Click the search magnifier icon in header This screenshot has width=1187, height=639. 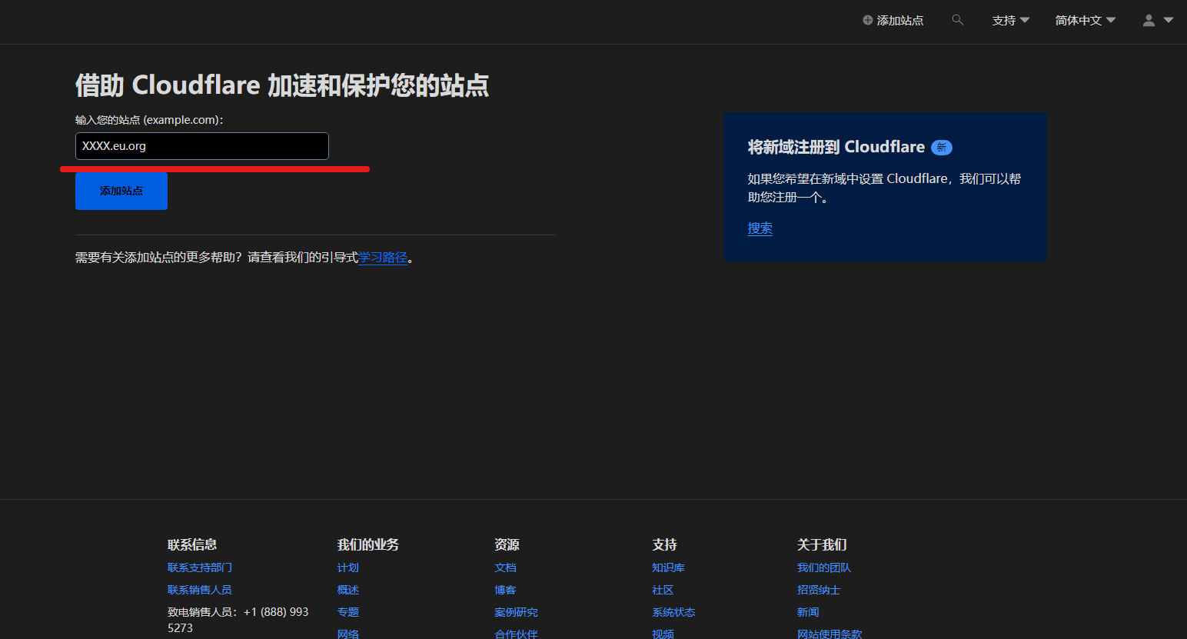[x=957, y=20]
